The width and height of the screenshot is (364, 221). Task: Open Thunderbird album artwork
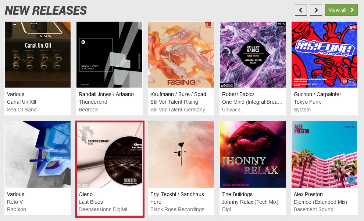coord(109,55)
